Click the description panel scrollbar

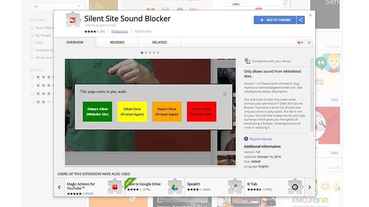(312, 95)
